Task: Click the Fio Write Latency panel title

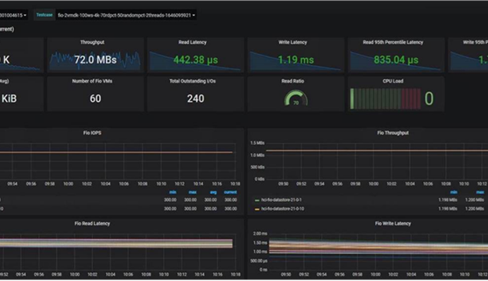Action: (x=392, y=223)
